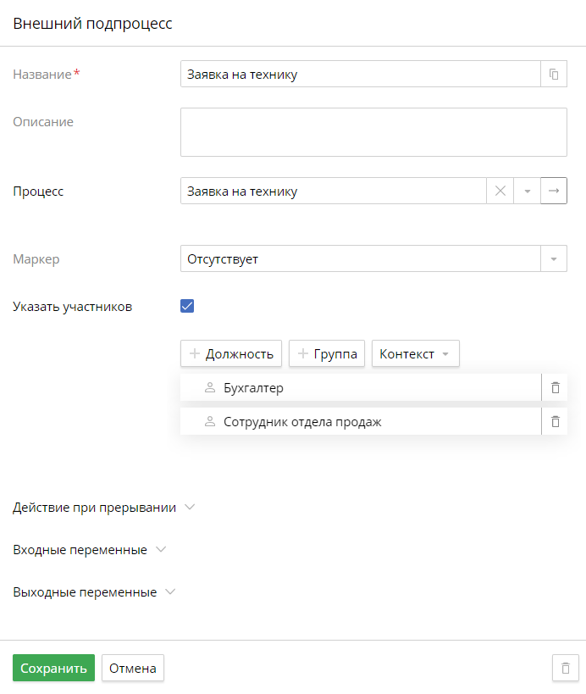Open the Процесс selection dropdown arrow
Viewport: 586px width, 694px height.
pyautogui.click(x=527, y=191)
